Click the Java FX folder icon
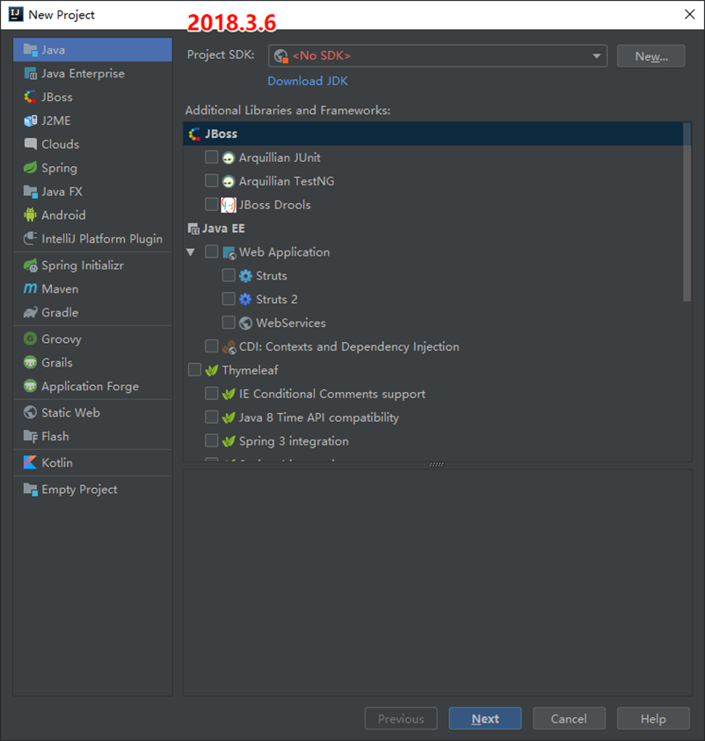Viewport: 705px width, 741px height. [x=30, y=192]
